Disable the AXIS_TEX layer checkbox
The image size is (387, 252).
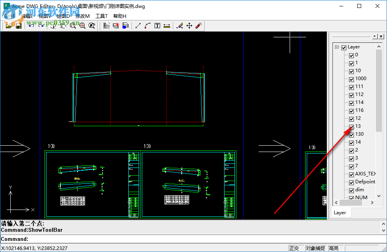click(x=351, y=174)
